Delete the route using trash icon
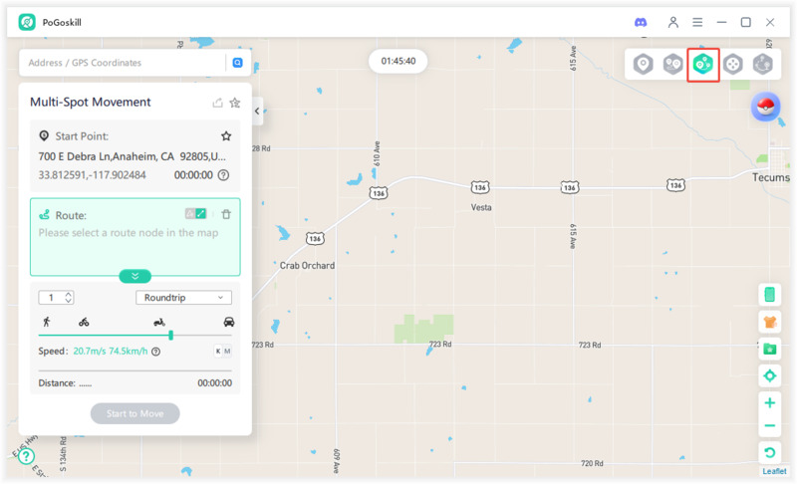The height and width of the screenshot is (484, 797). pyautogui.click(x=226, y=214)
